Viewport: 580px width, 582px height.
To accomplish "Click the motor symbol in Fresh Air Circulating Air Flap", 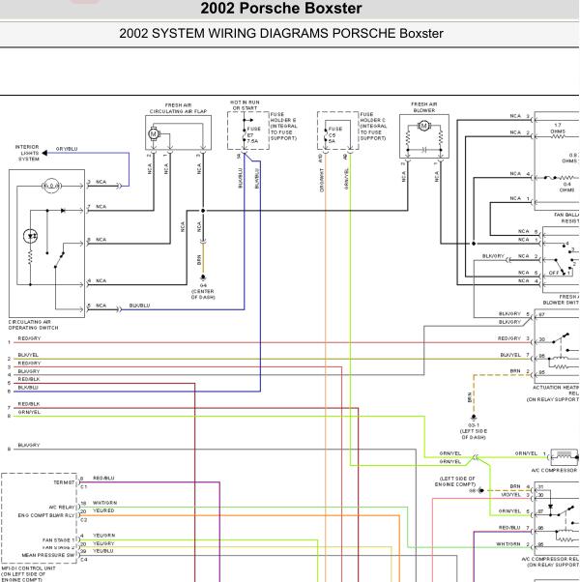I will [x=154, y=134].
